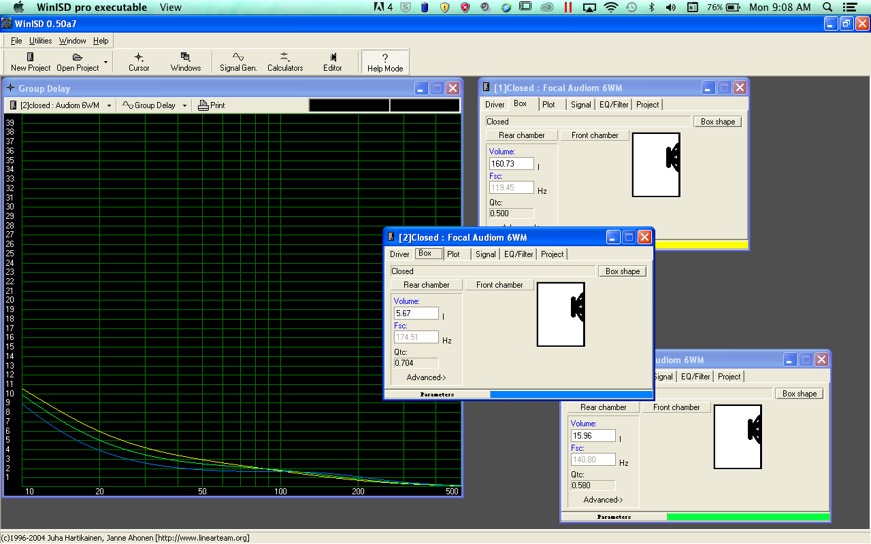871x544 pixels.
Task: Open the Window menu
Action: click(72, 41)
